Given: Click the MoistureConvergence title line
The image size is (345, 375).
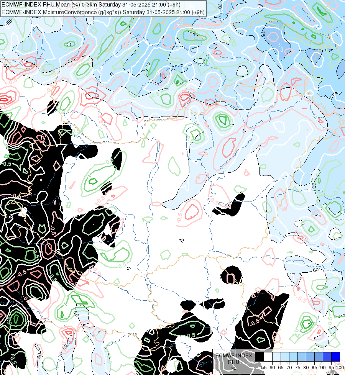Looking at the screenshot, I should [103, 12].
